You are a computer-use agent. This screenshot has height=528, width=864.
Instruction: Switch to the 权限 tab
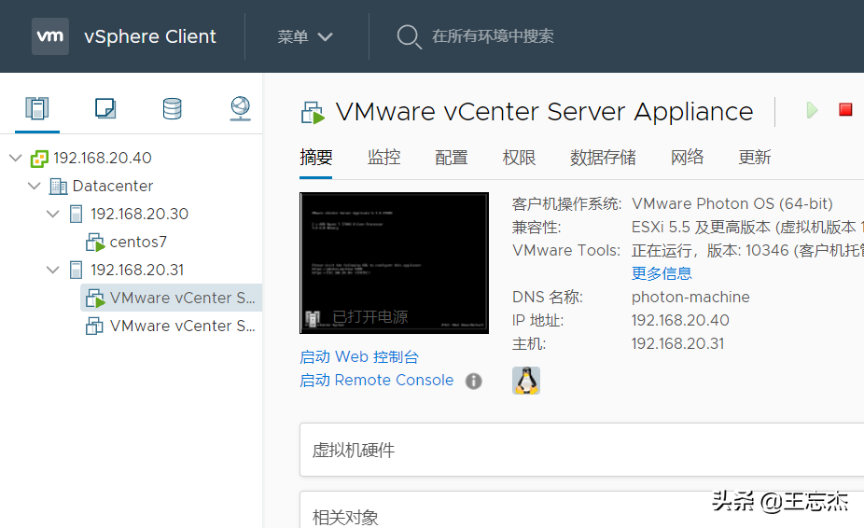[519, 158]
